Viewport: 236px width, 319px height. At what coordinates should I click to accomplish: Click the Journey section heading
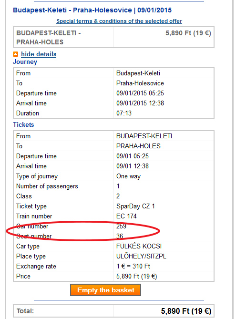tap(25, 62)
